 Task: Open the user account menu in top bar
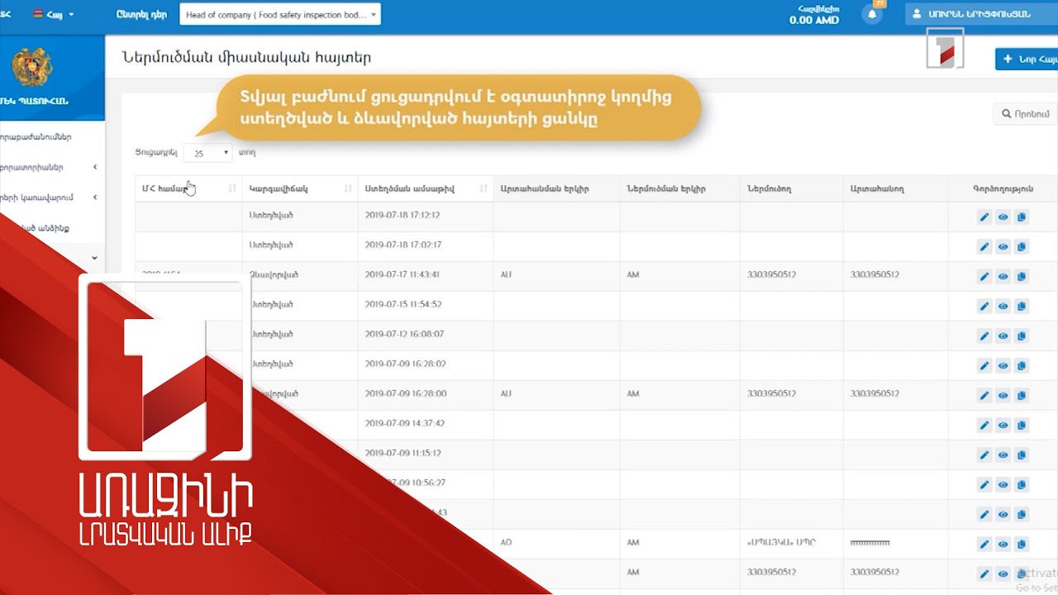[981, 14]
